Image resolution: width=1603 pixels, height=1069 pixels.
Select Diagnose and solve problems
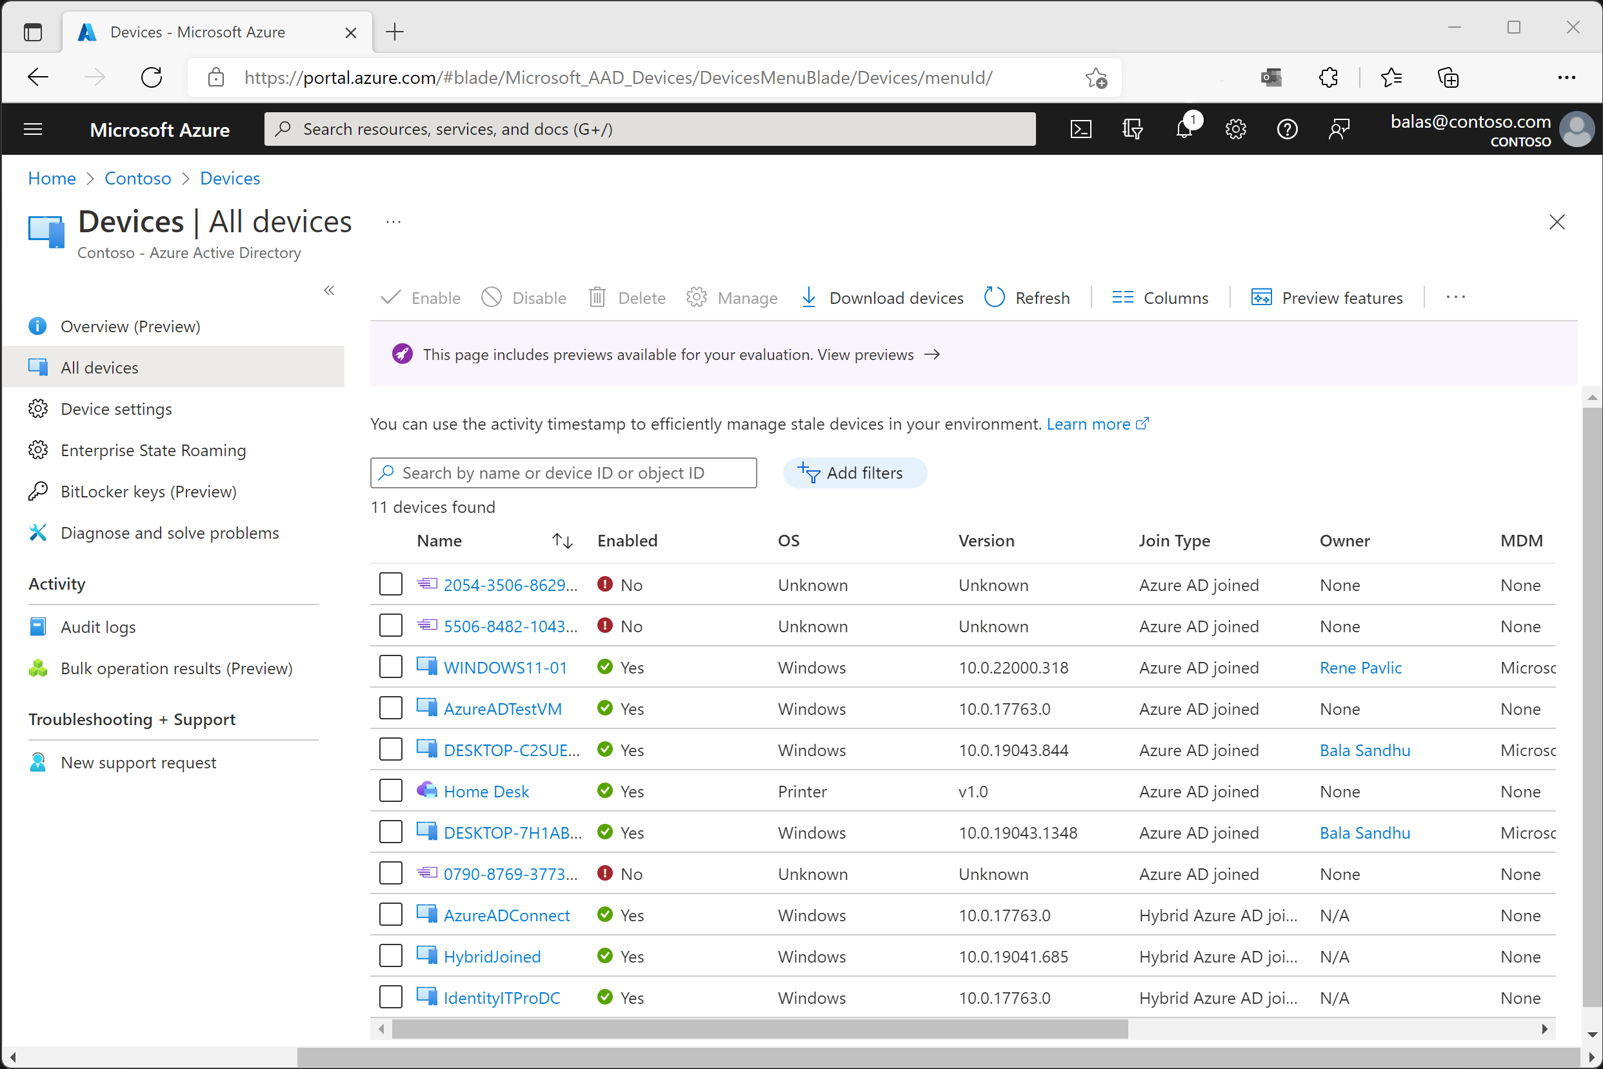pyautogui.click(x=170, y=532)
